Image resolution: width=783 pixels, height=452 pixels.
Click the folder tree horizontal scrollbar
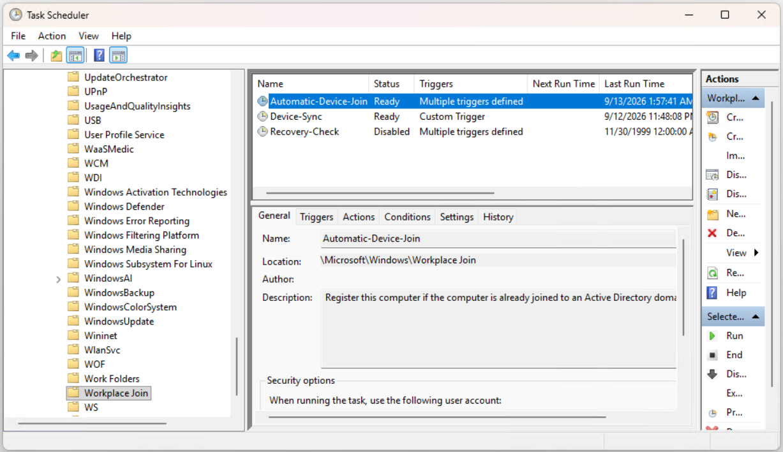93,423
